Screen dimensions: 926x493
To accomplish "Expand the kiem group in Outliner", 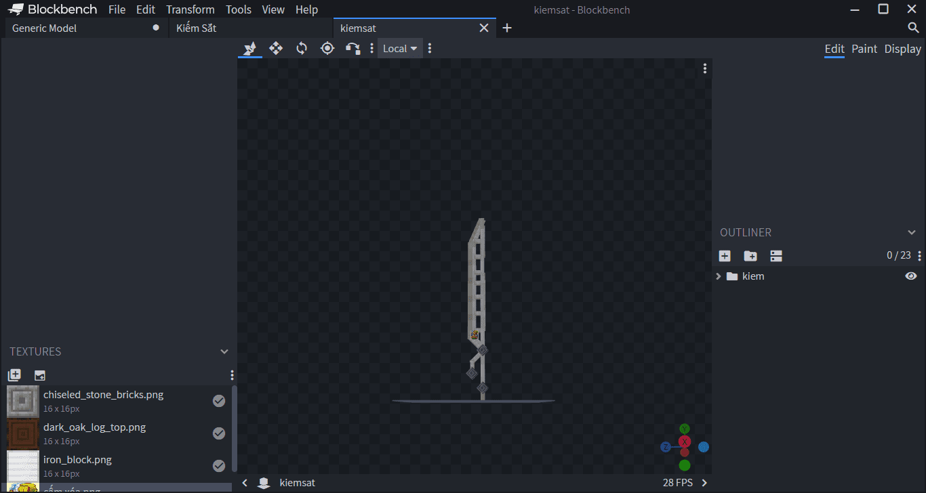I will coord(719,276).
